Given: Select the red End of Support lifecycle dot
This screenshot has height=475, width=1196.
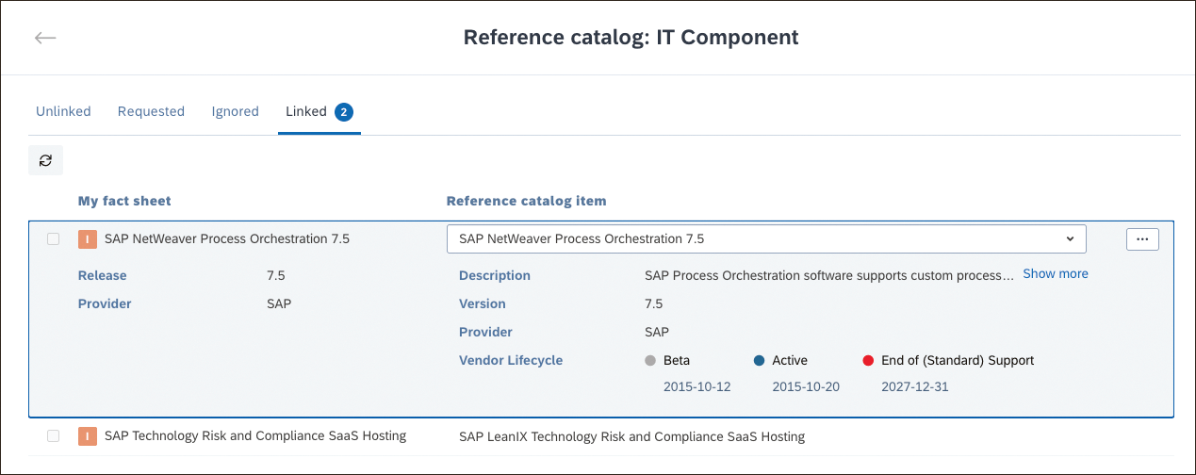Looking at the screenshot, I should [868, 360].
